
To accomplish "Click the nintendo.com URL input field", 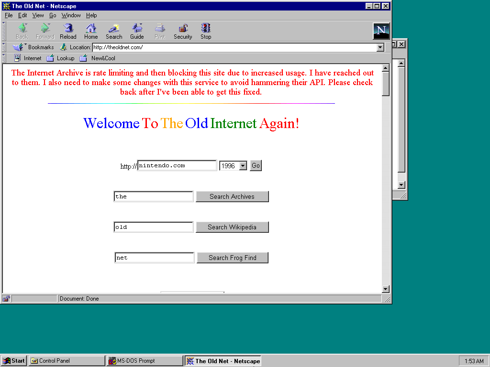I will point(177,166).
